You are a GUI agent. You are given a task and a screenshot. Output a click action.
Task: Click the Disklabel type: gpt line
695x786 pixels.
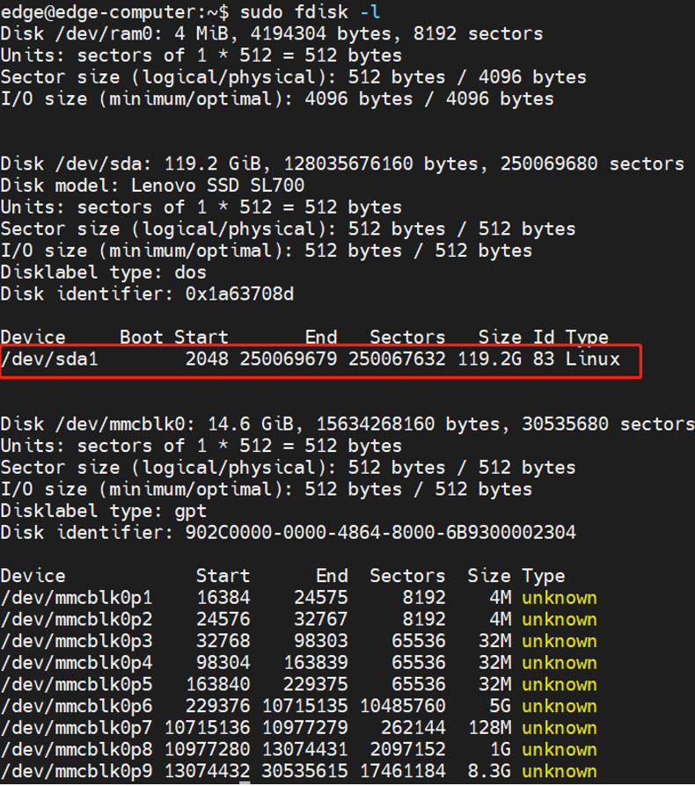pos(103,511)
